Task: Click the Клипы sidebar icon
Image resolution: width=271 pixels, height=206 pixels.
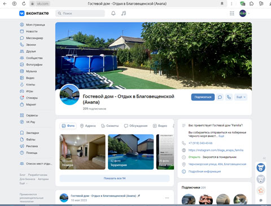Action: click(x=22, y=84)
